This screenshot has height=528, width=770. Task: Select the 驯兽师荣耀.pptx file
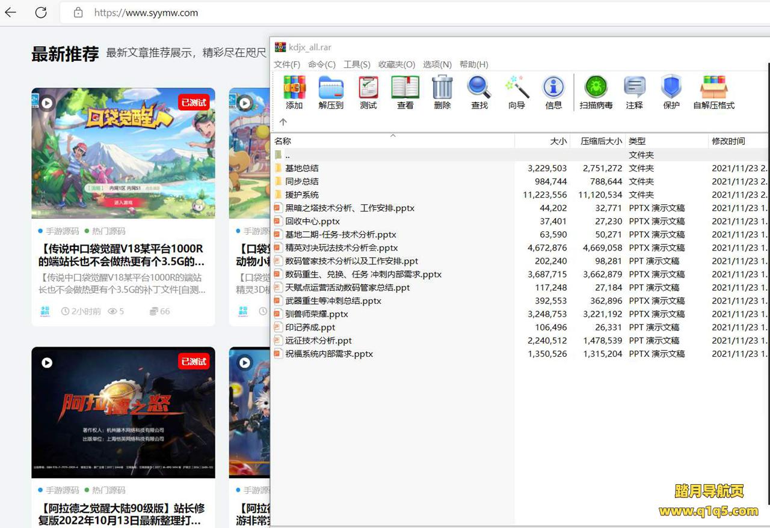(x=316, y=314)
